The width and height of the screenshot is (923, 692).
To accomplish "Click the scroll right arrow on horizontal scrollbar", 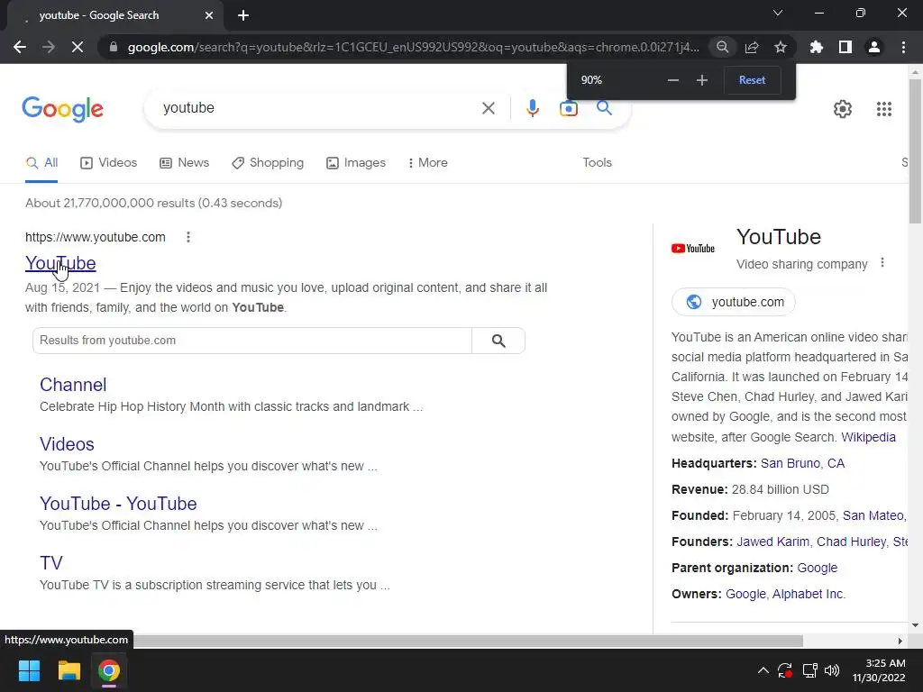I will tap(900, 641).
